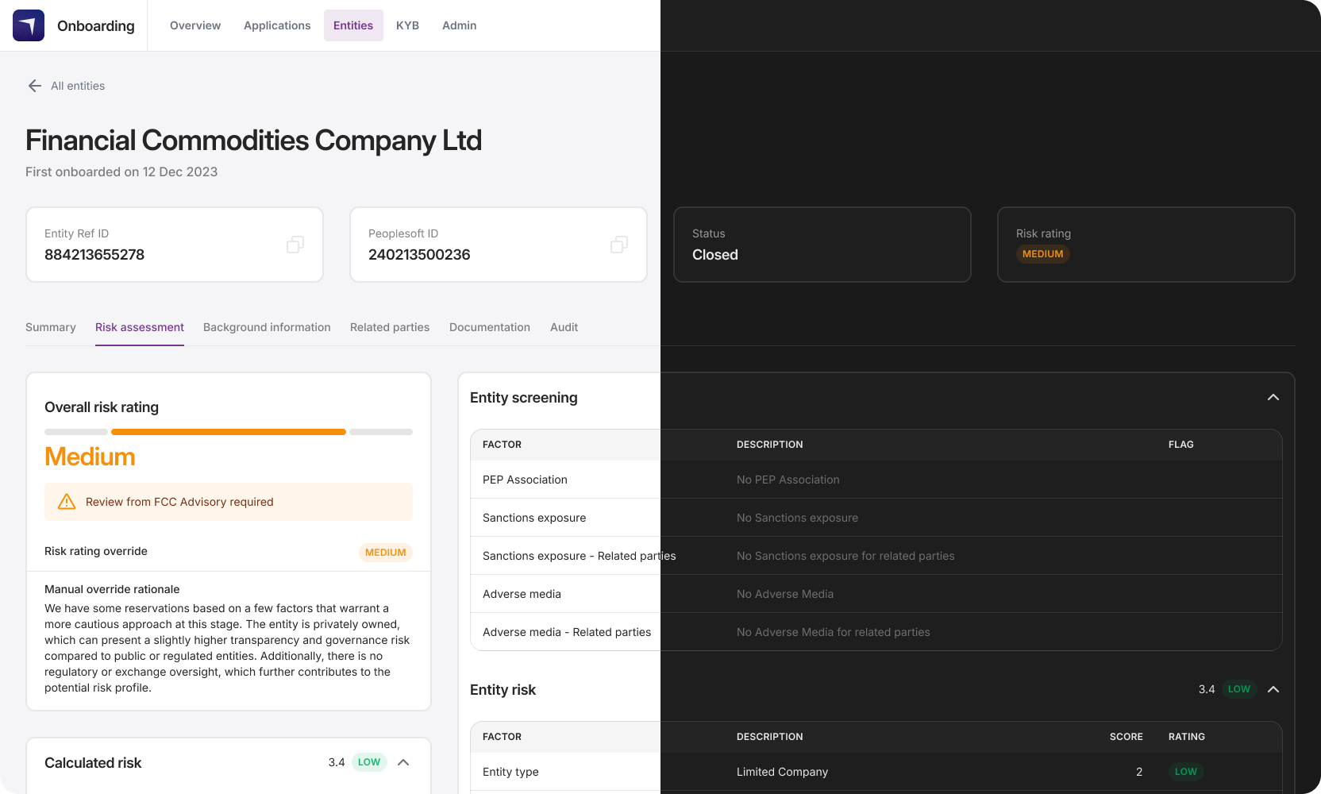1321x794 pixels.
Task: Select the Entities nav item
Action: tap(353, 25)
